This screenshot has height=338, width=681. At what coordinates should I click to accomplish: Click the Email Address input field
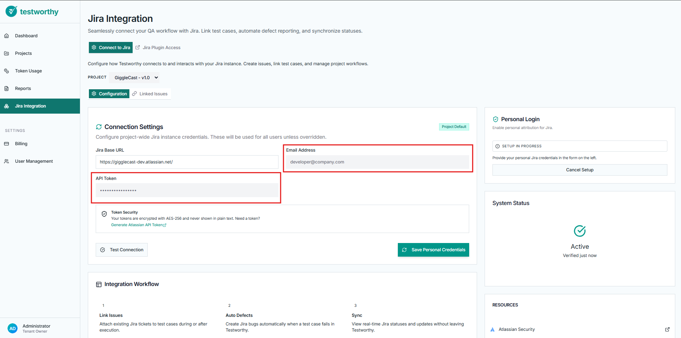(377, 162)
